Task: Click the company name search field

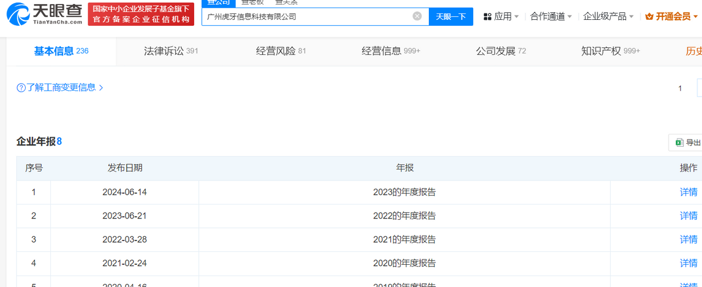Action: coord(307,16)
